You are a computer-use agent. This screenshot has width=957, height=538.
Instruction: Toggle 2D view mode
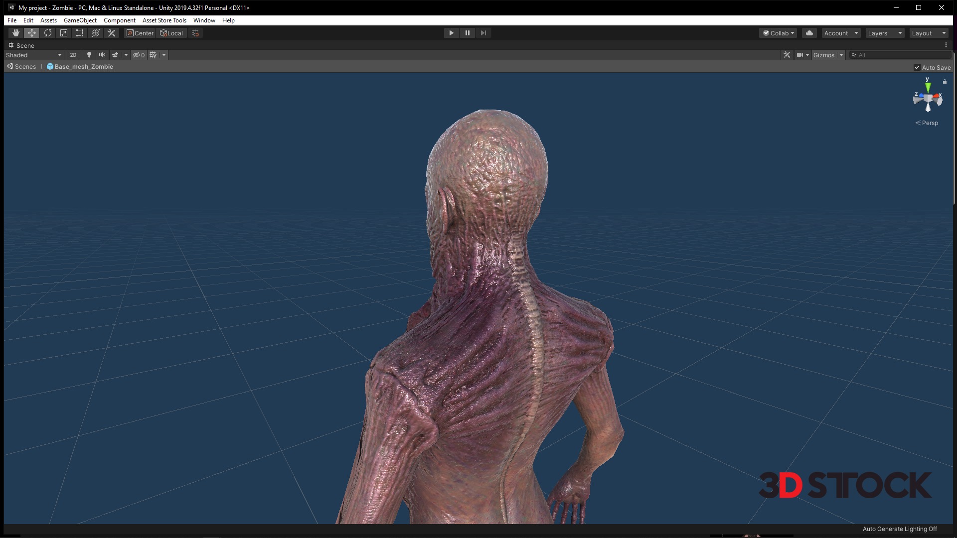(x=73, y=55)
